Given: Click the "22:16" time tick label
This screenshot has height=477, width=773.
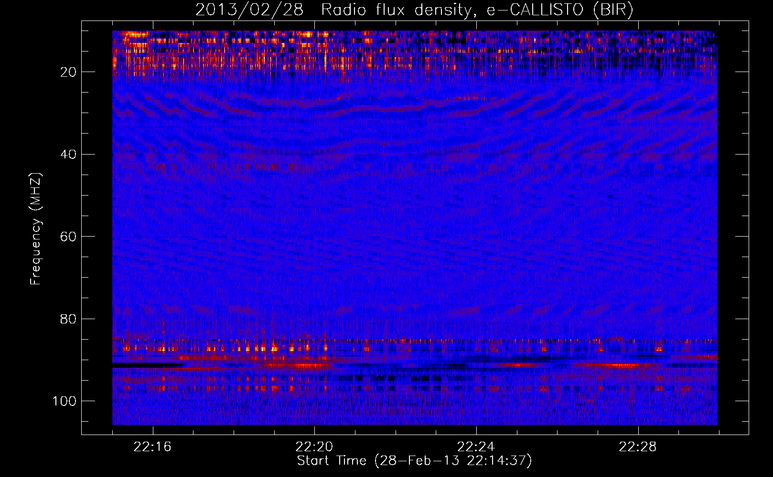Looking at the screenshot, I should coord(152,447).
